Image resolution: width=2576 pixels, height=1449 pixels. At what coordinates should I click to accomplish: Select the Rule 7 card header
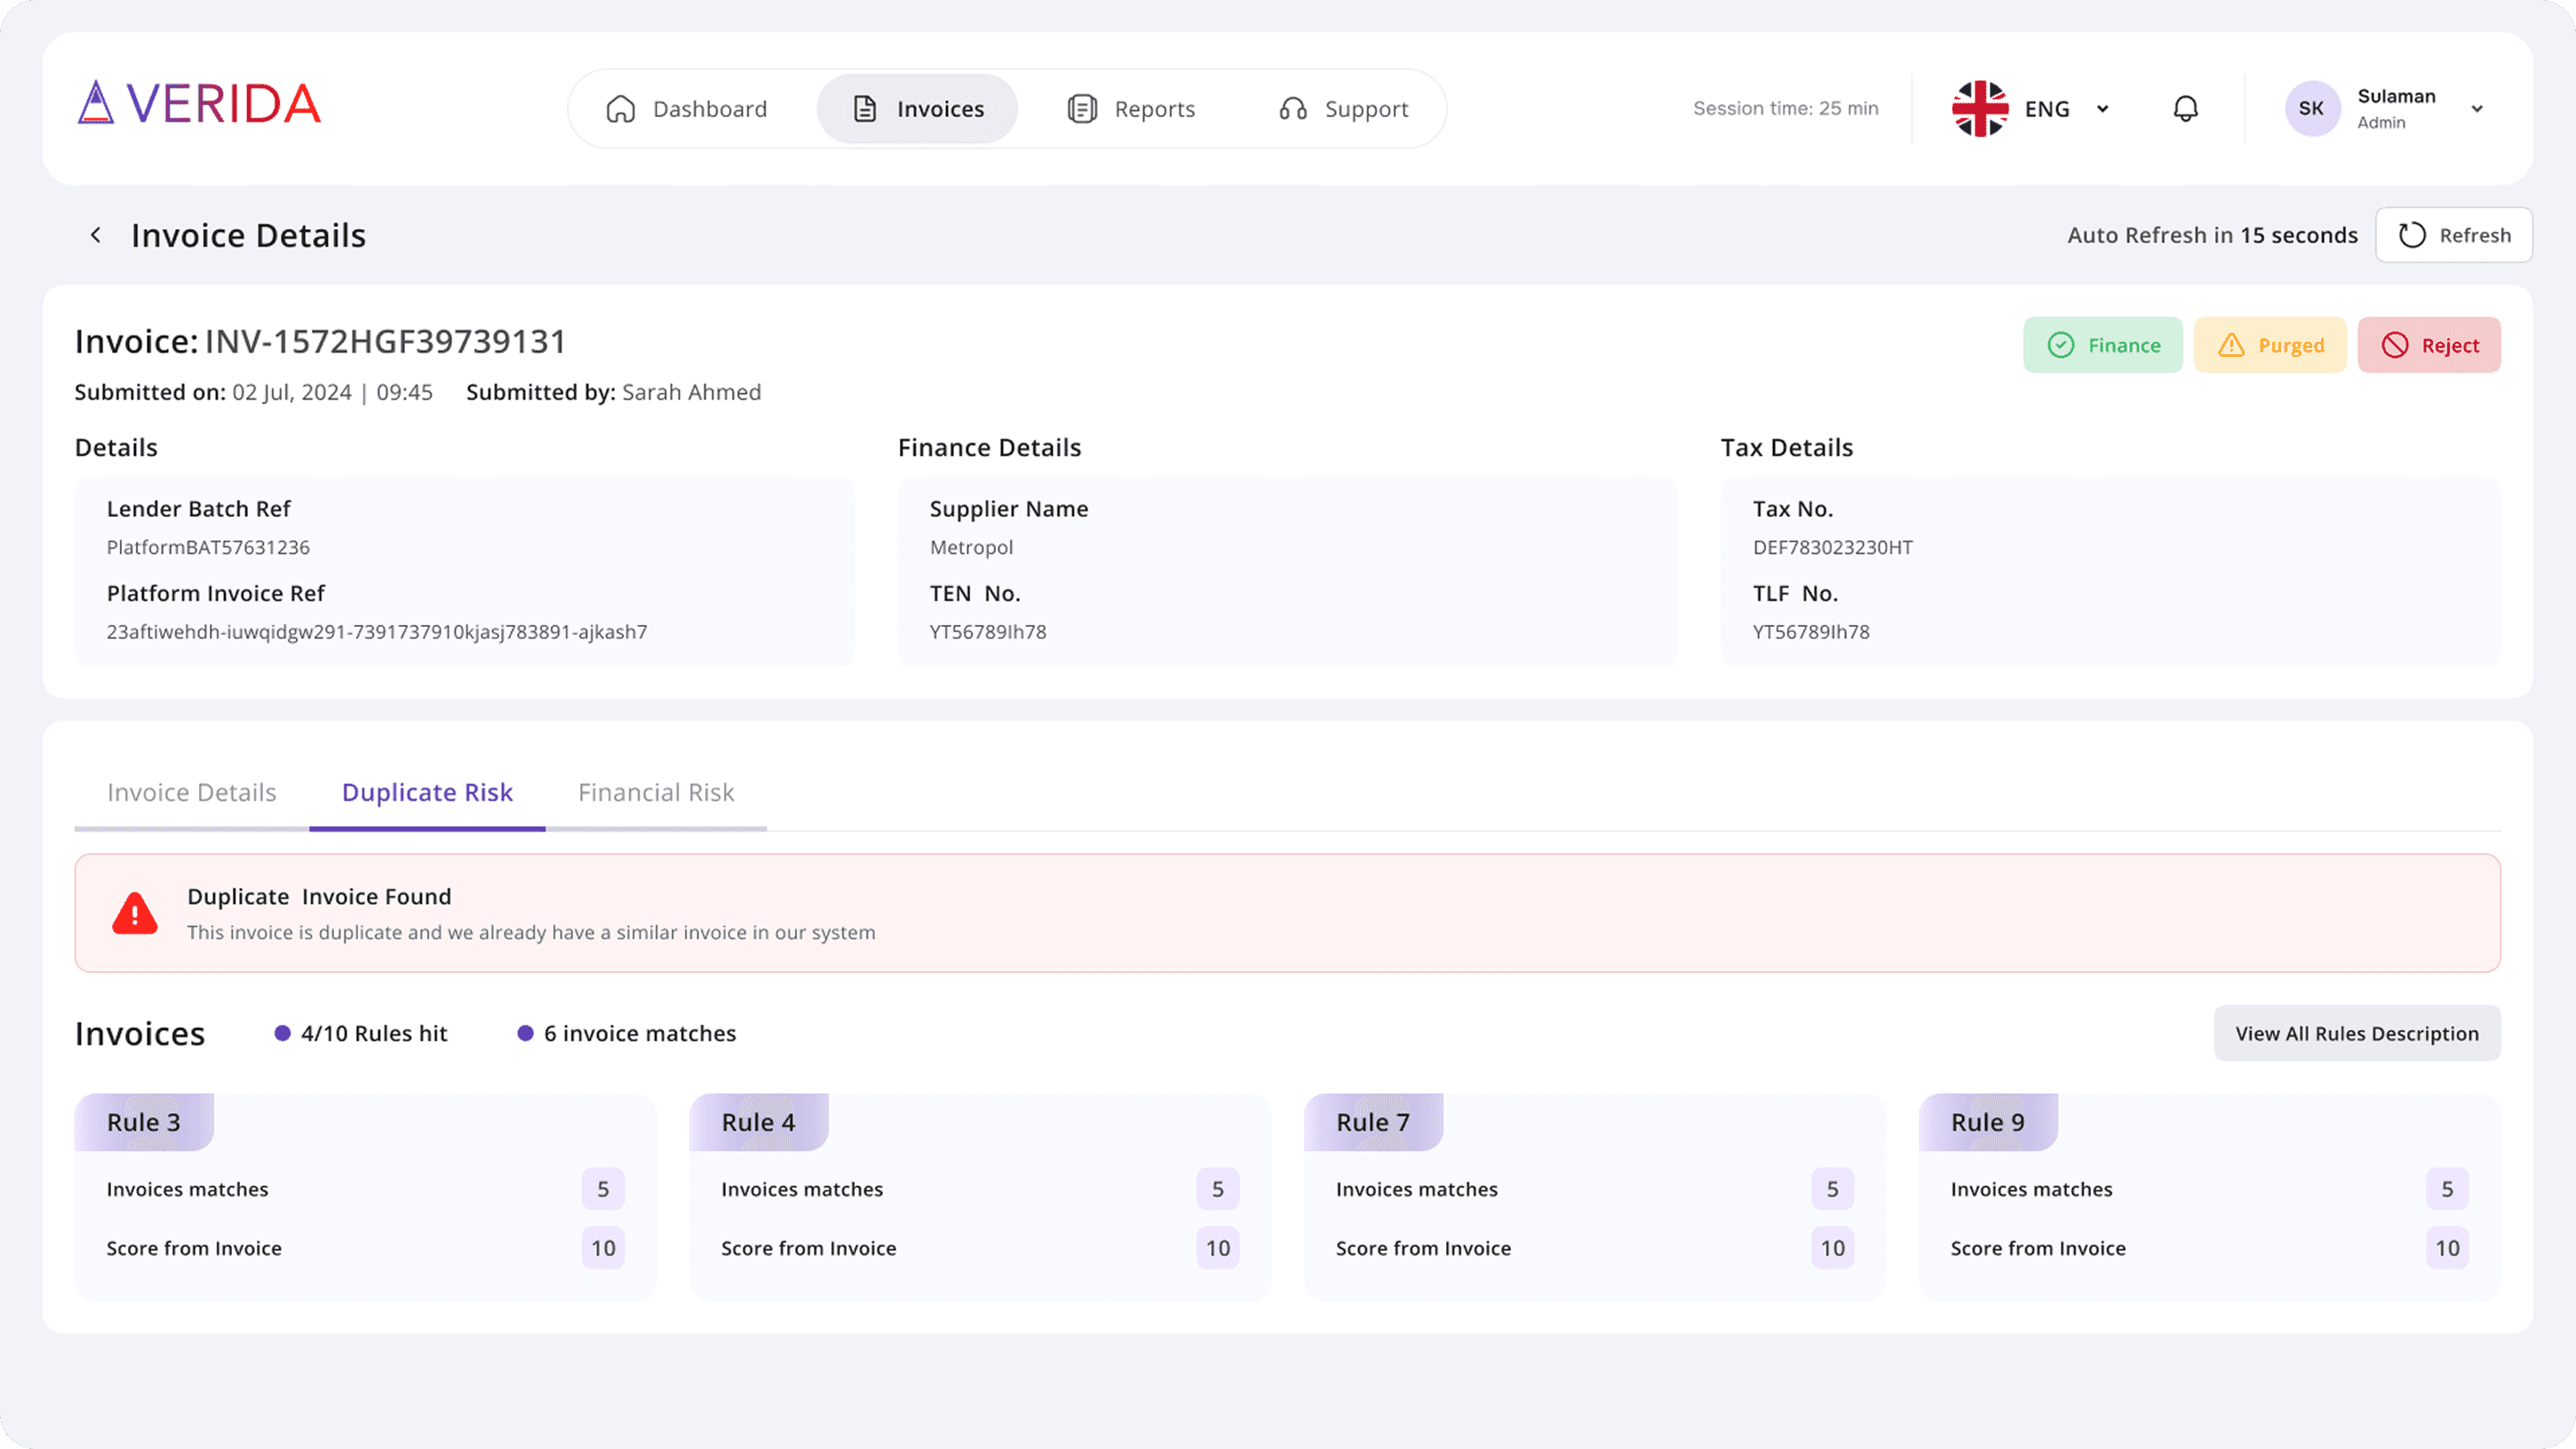click(x=1373, y=1122)
